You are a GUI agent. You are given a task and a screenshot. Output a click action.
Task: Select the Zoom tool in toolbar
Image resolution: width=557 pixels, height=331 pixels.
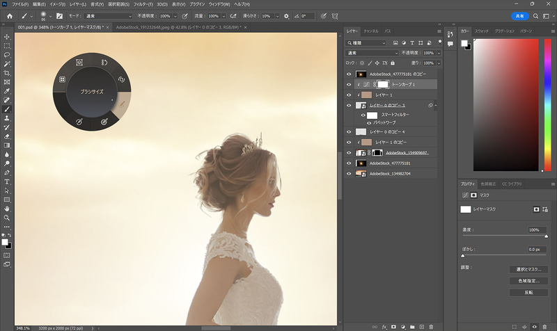7,218
